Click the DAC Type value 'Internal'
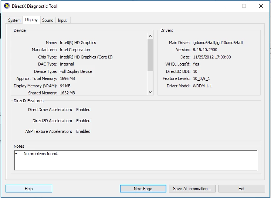 click(x=67, y=64)
